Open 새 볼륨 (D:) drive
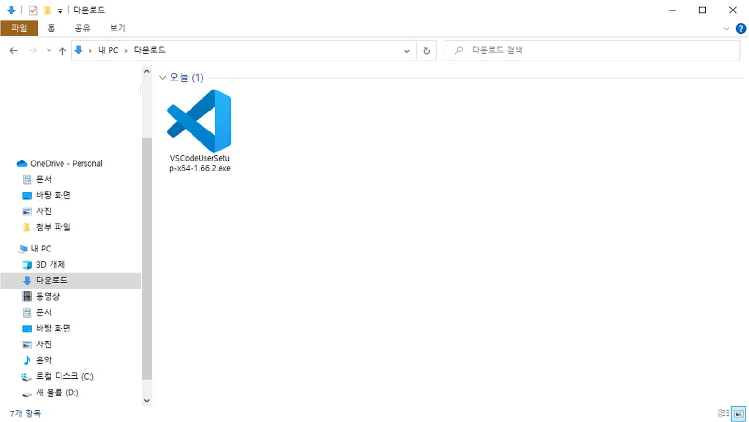Screen dimensions: 749x422 click(x=57, y=392)
